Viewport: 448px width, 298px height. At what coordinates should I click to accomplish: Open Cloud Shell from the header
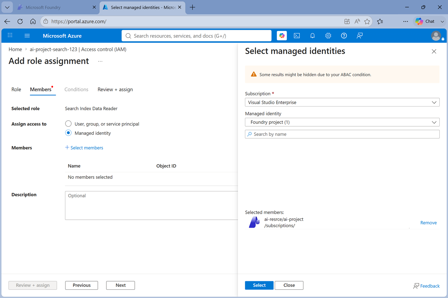coord(297,36)
